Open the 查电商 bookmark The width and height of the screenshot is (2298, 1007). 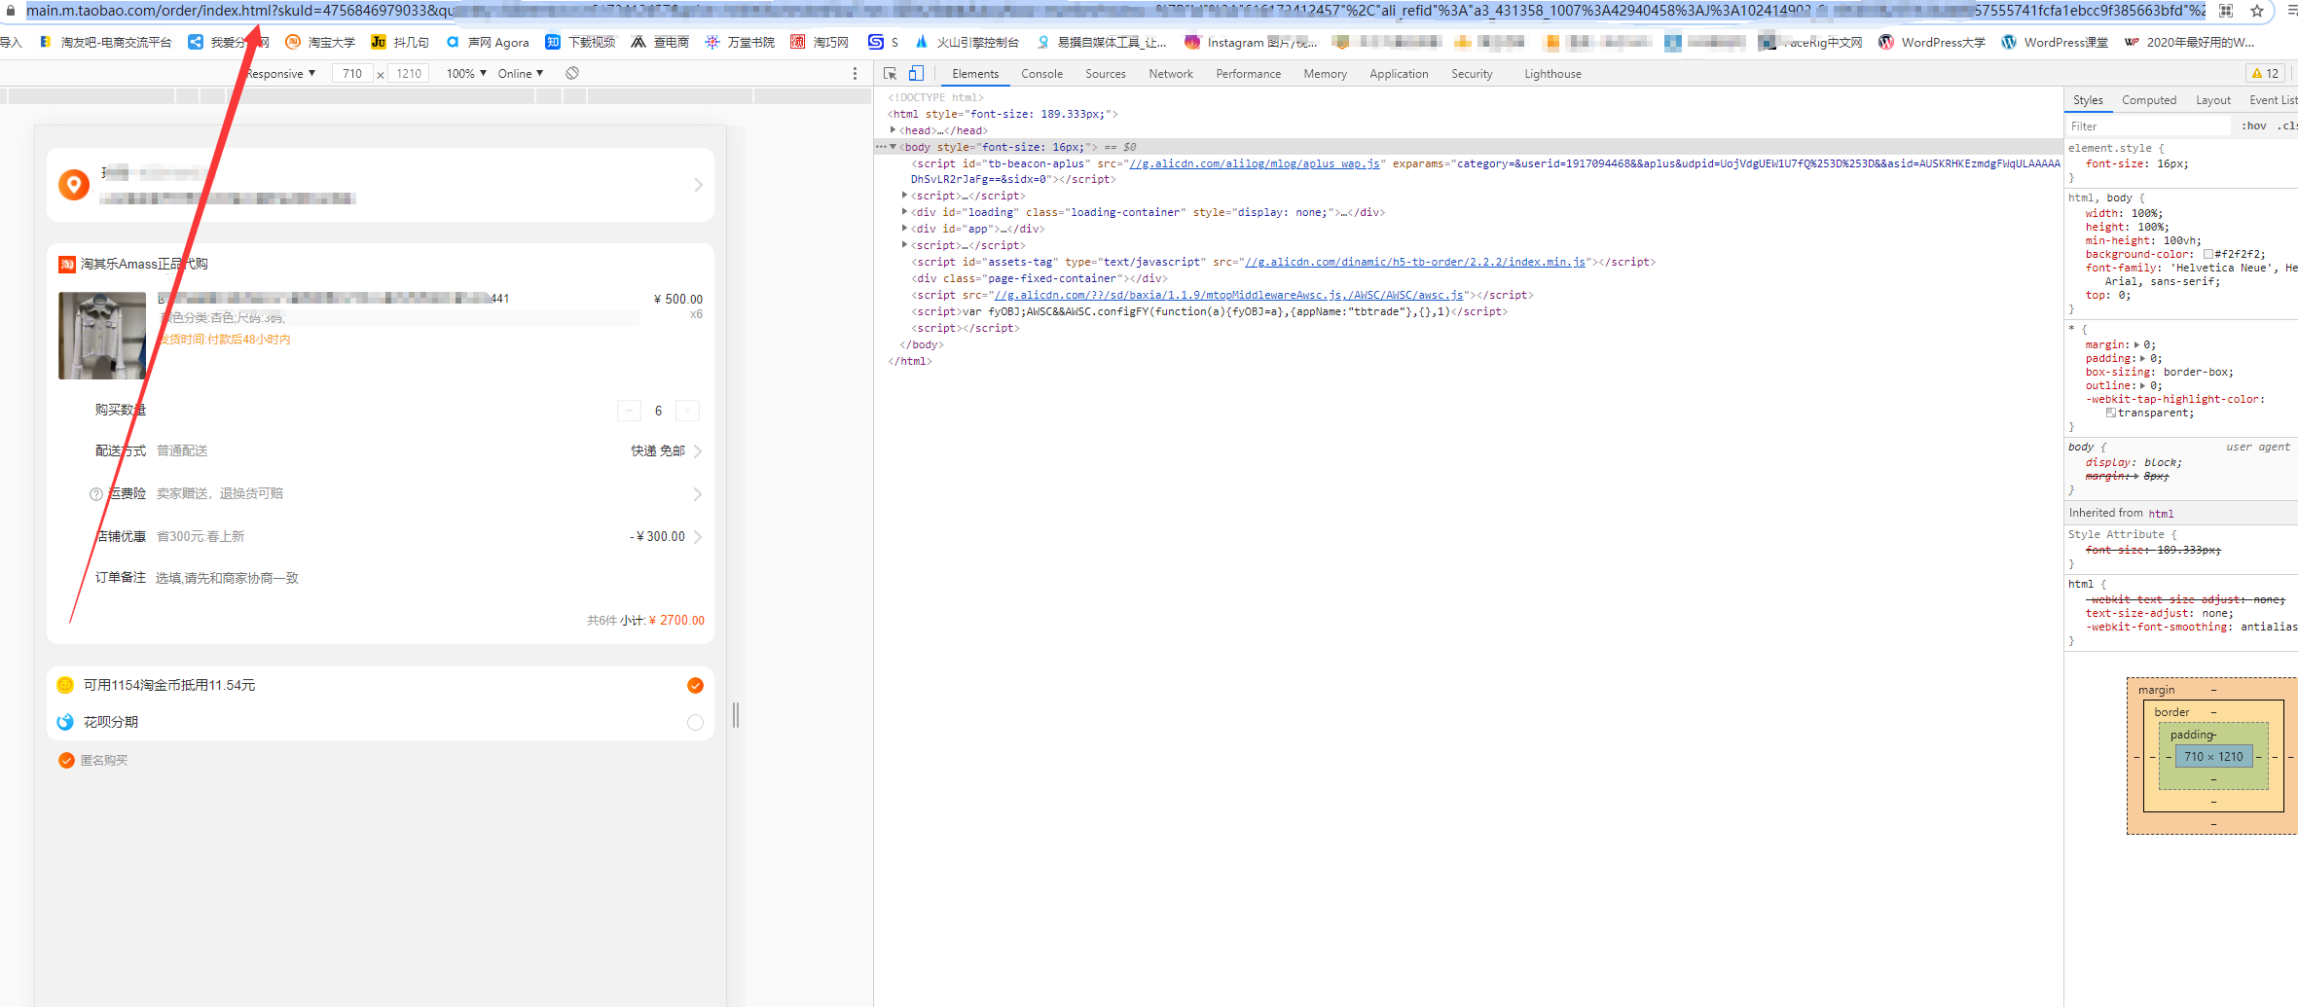point(660,43)
